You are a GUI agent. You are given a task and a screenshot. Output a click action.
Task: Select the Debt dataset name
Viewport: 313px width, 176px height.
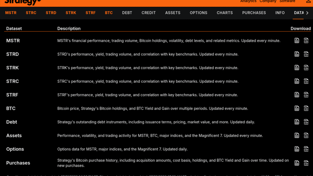(x=12, y=122)
